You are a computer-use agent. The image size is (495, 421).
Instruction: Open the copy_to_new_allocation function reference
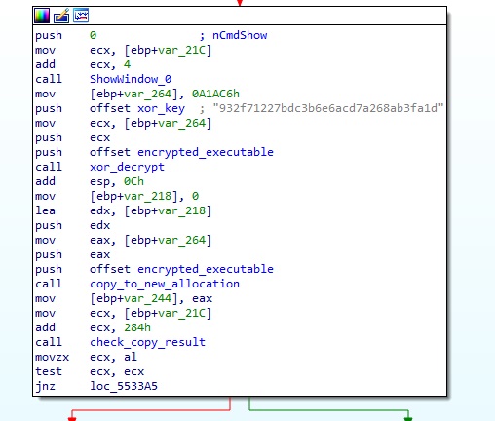click(x=165, y=284)
